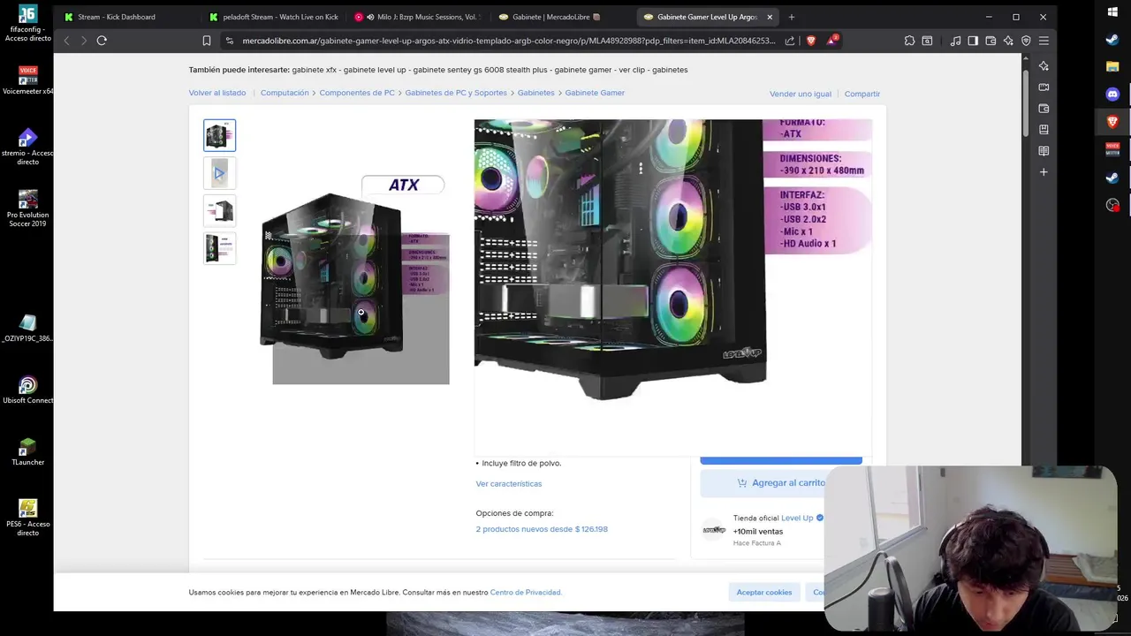Viewport: 1131px width, 636px height.
Task: Click Compartir link
Action: 862,94
